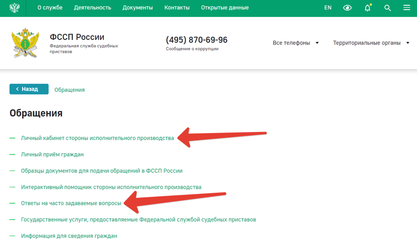Open the hamburger menu icon
Screen dimensions: 417x245
(407, 8)
